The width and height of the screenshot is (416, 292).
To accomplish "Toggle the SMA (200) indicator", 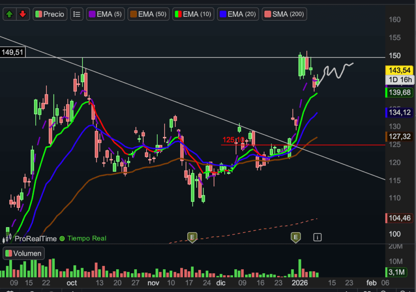I will [x=284, y=14].
